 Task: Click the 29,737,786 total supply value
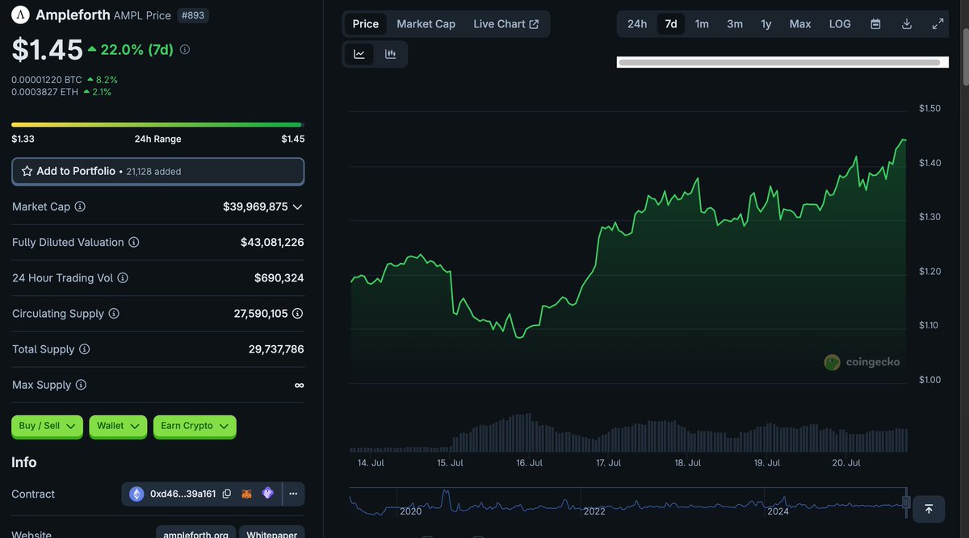coord(276,349)
